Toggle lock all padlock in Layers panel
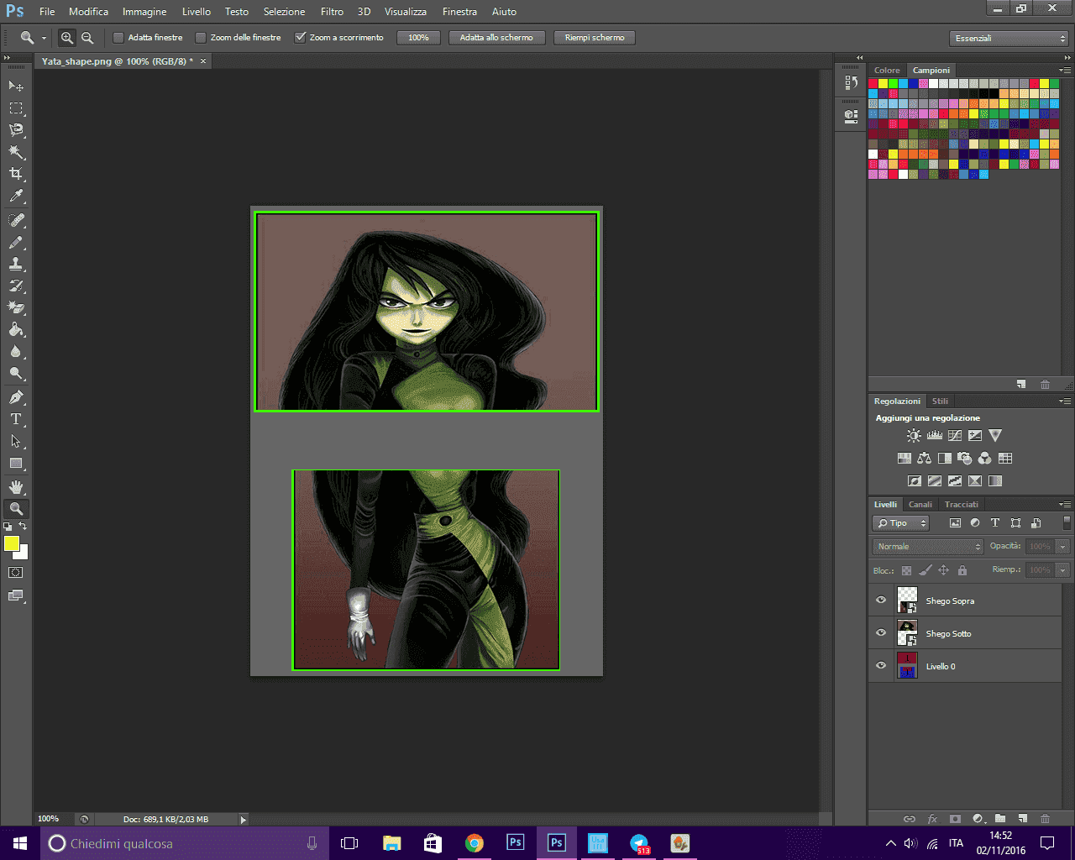Viewport: 1075px width, 860px height. (x=962, y=570)
